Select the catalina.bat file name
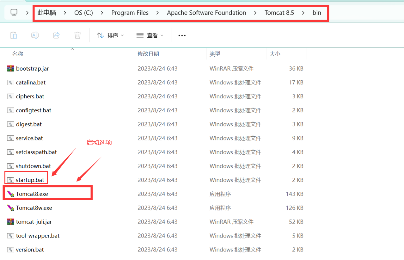 pyautogui.click(x=31, y=82)
